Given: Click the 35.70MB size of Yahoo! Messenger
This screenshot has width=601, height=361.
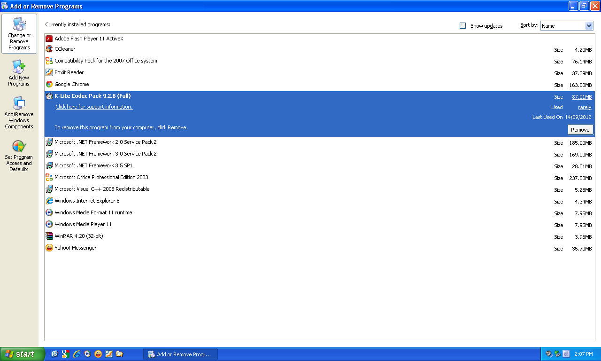Looking at the screenshot, I should pos(582,249).
